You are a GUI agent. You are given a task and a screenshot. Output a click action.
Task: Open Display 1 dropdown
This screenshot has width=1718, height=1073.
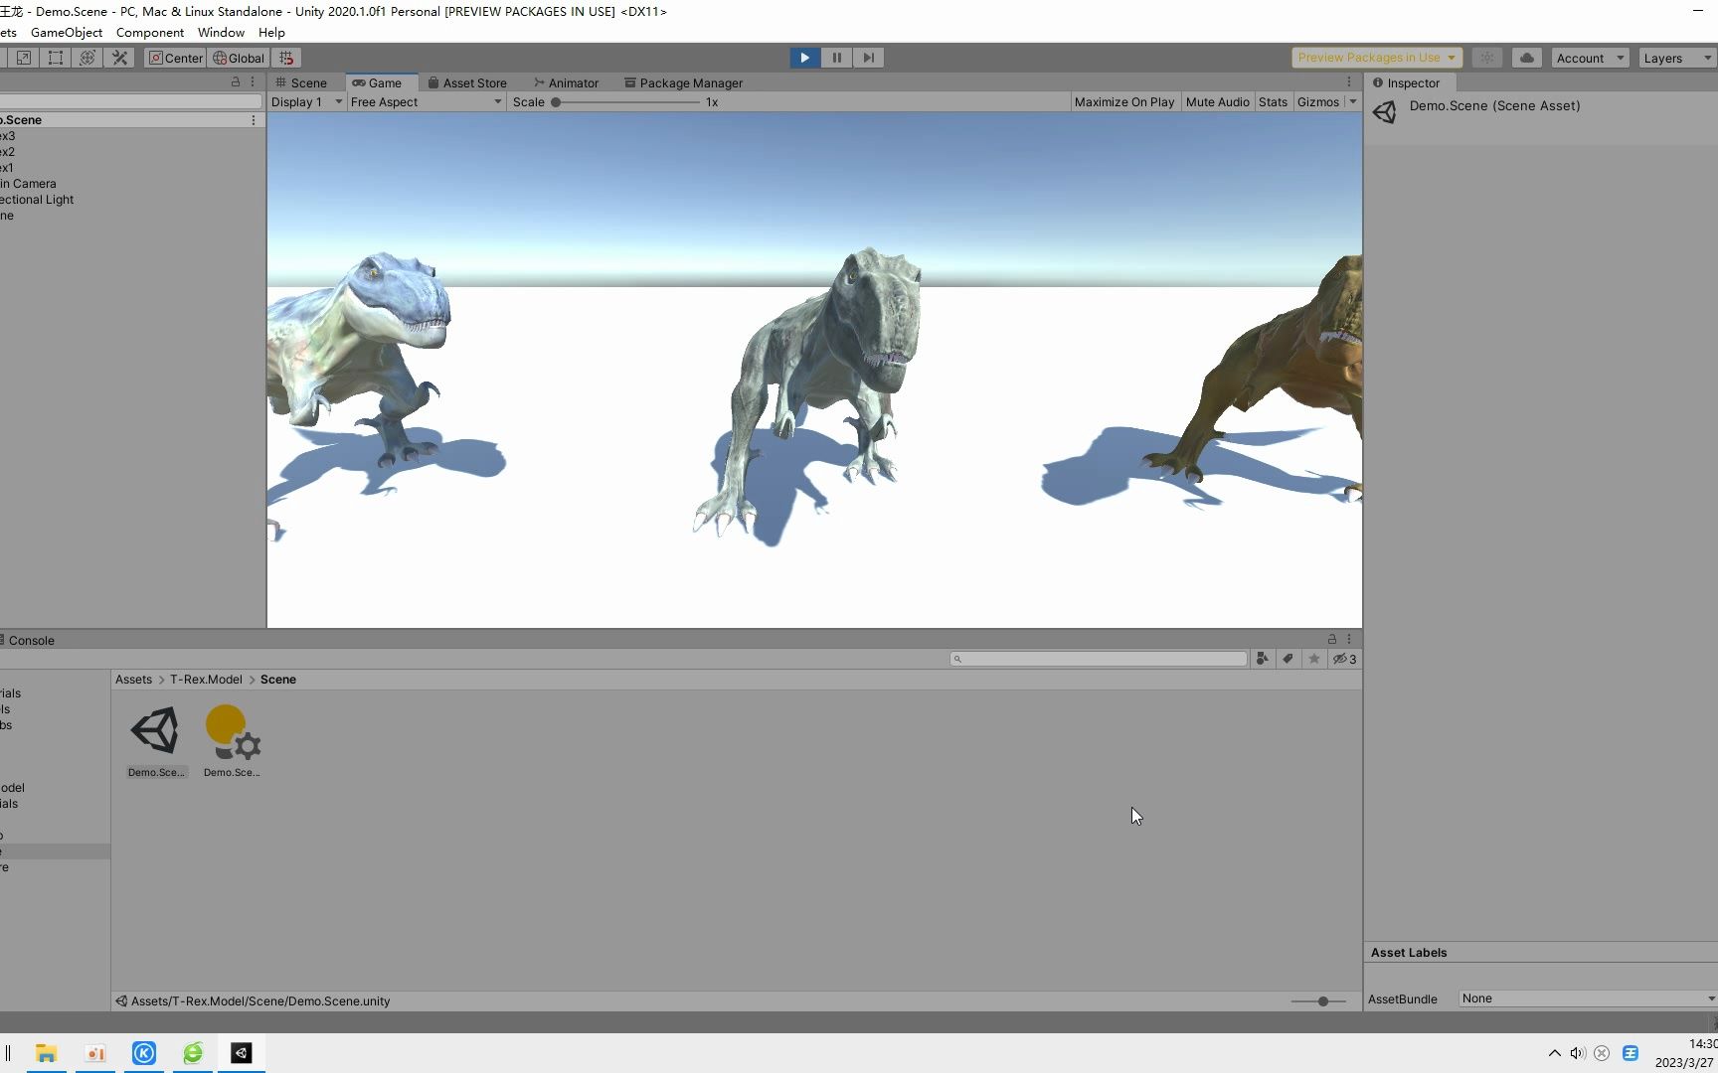click(x=306, y=101)
